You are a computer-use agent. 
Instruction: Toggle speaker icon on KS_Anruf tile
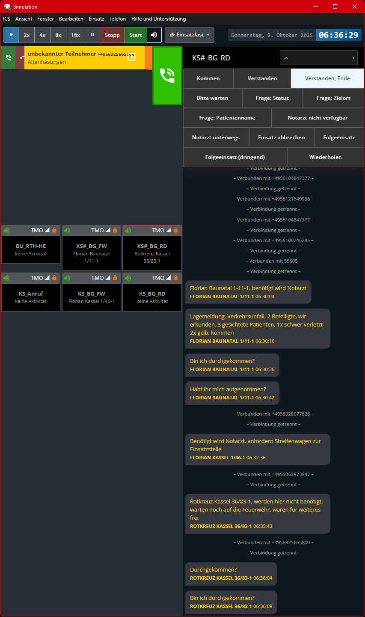click(6, 278)
